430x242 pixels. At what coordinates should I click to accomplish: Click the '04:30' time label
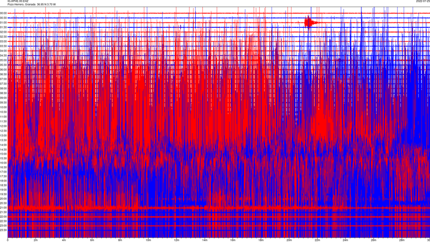[x=3, y=56]
